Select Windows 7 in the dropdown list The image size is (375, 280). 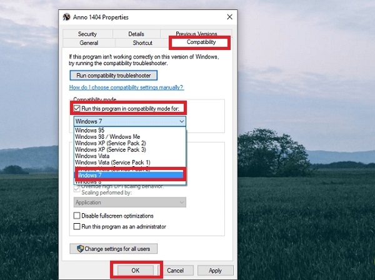tap(130, 175)
